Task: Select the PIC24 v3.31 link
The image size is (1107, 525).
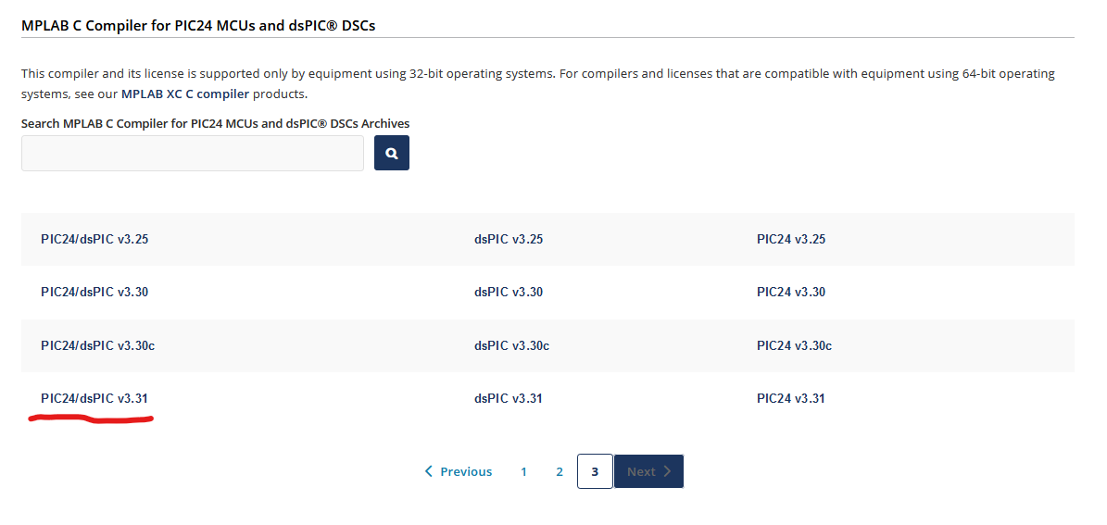Action: click(790, 398)
